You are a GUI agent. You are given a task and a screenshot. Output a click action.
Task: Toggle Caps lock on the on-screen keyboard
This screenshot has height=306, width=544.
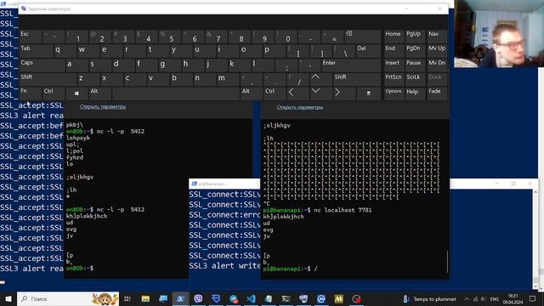[42, 65]
